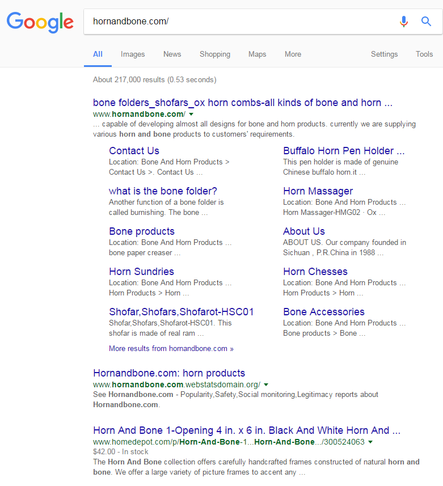
Task: Click the blue magnifier search icon
Action: click(x=426, y=22)
